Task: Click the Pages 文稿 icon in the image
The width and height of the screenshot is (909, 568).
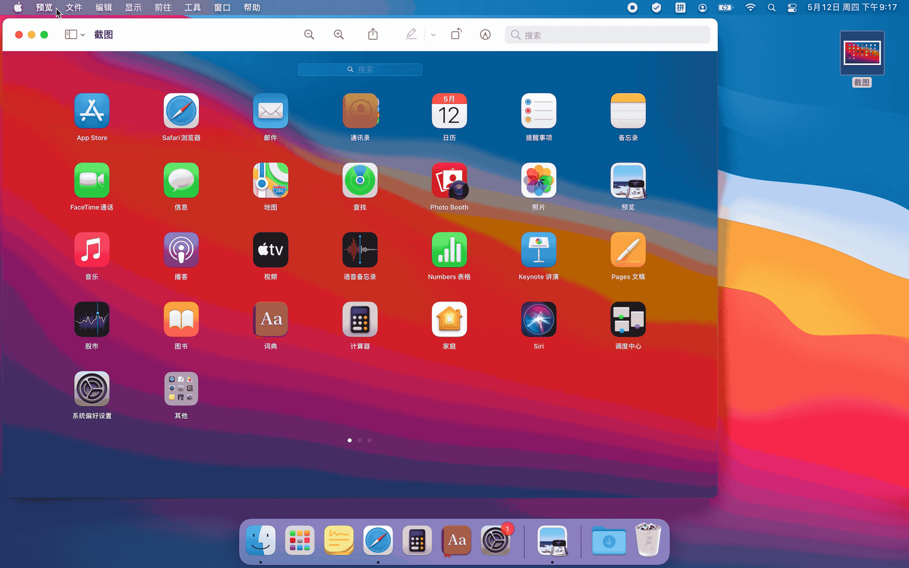Action: [628, 250]
